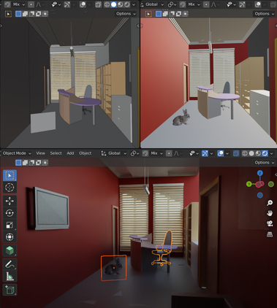This screenshot has height=308, width=277.
Task: Toggle proportional editing in the bottom viewport header
Action: pyautogui.click(x=169, y=153)
